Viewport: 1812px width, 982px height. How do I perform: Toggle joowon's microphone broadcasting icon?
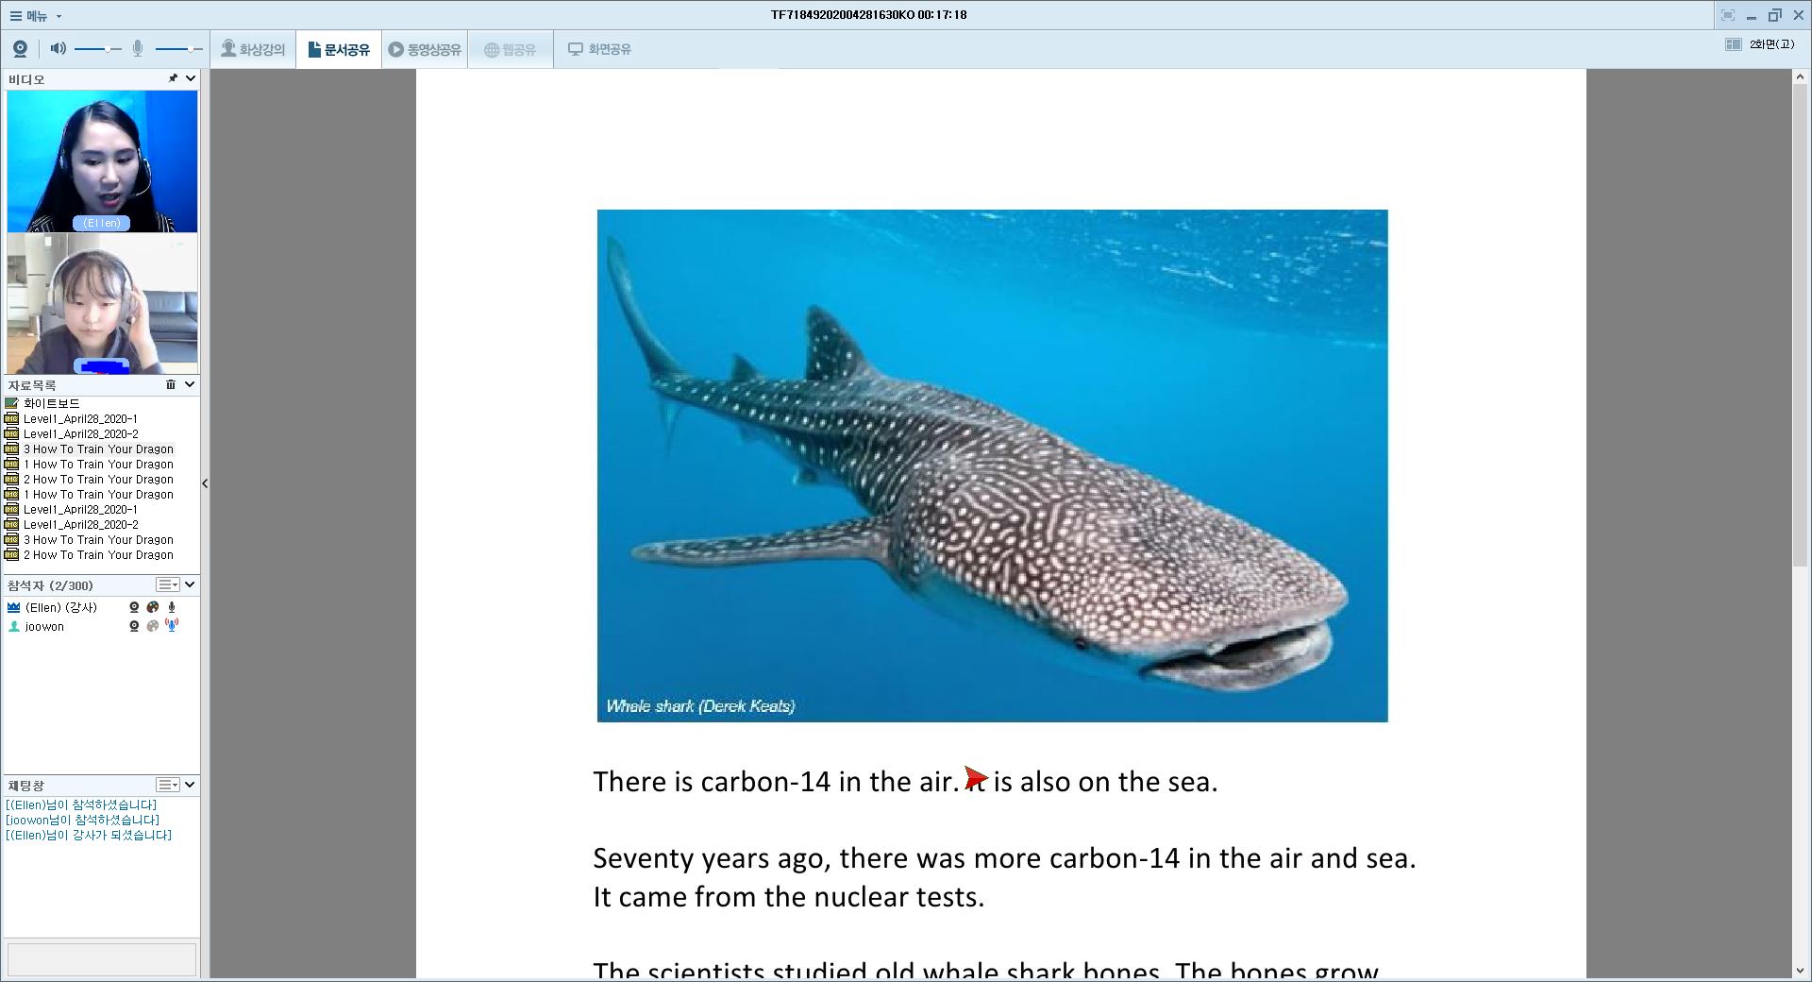point(172,626)
